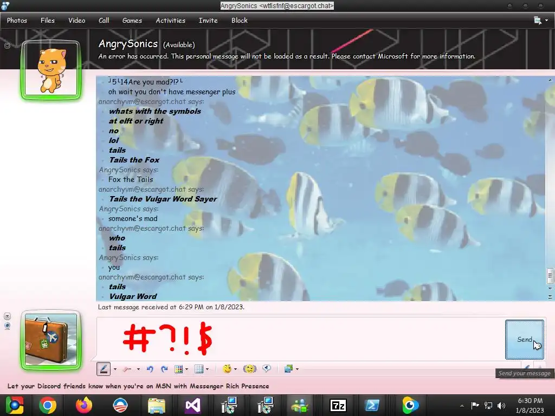Click the message 'Tails the Vulgar Word Sayer'
This screenshot has height=416, width=555.
coord(163,199)
